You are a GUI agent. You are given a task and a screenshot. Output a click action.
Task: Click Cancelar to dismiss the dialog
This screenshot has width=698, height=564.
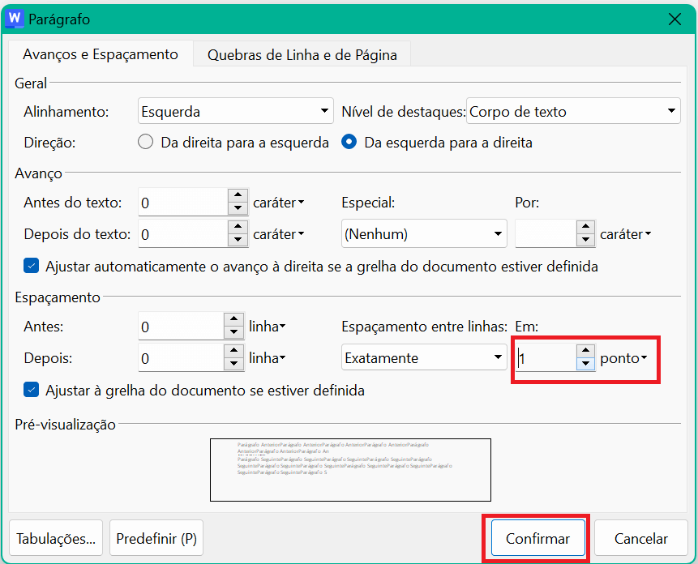640,538
